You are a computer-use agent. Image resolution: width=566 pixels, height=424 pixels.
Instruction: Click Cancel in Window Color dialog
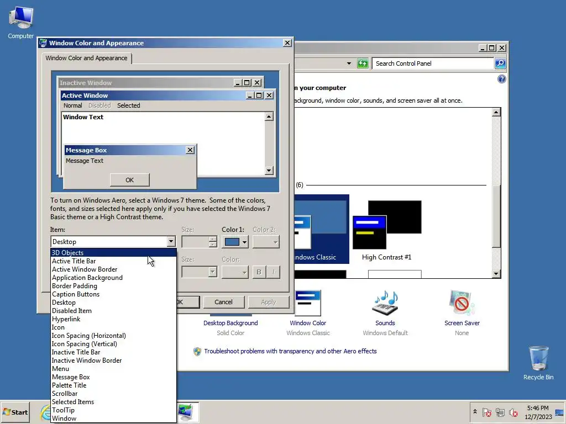(x=224, y=302)
